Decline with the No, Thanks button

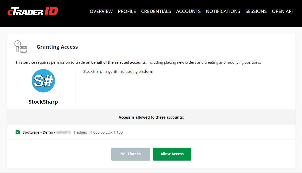click(131, 154)
